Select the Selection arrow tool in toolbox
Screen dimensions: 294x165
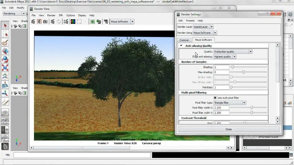(x=5, y=25)
